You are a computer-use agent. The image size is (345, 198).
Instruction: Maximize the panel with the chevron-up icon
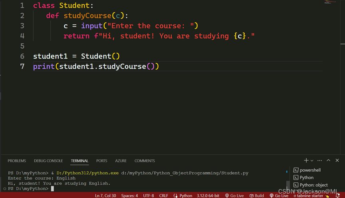(x=329, y=160)
